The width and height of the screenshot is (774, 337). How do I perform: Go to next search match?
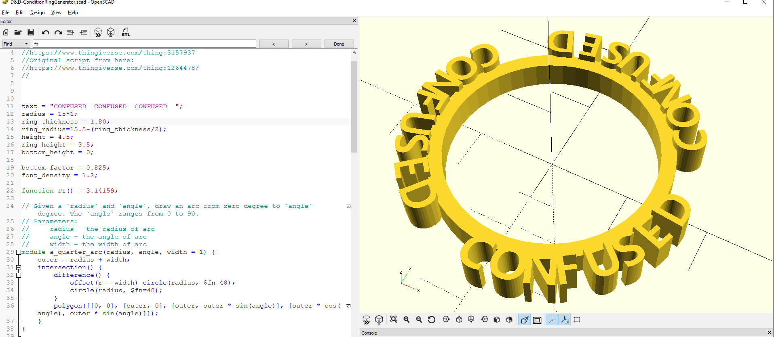(x=306, y=44)
